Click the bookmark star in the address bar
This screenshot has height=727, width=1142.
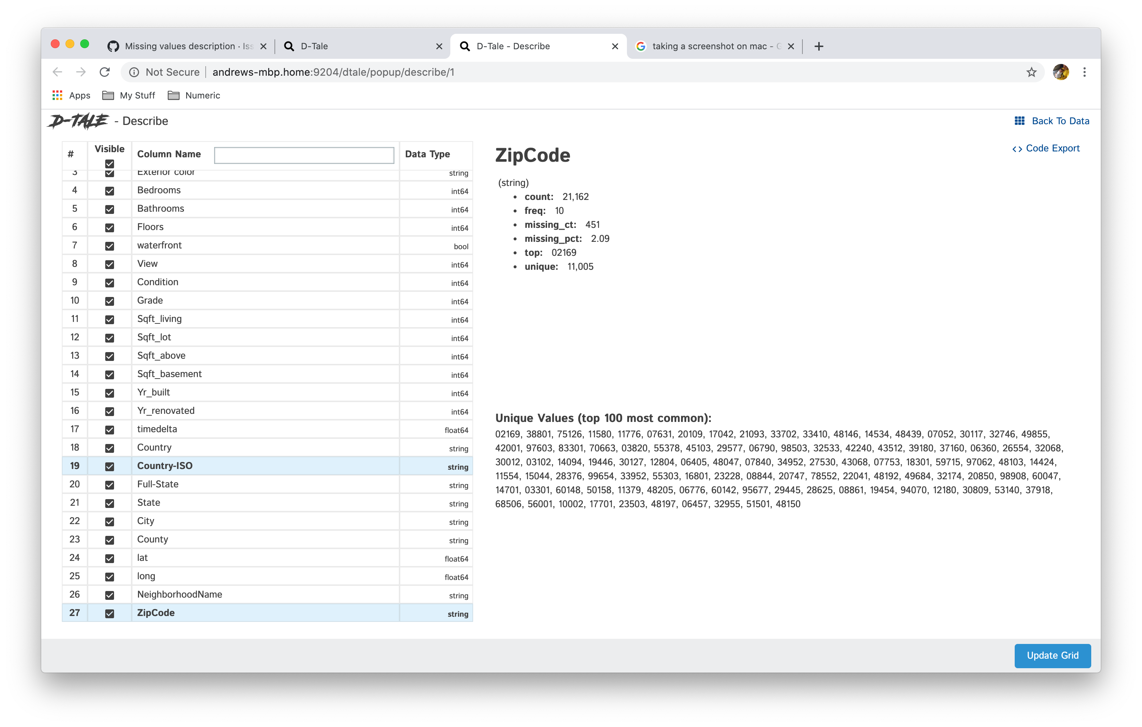click(x=1032, y=72)
